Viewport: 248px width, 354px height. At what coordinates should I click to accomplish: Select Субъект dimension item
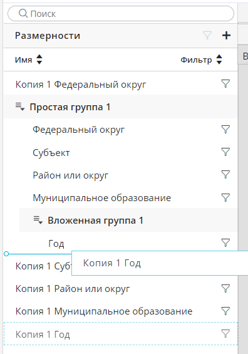point(51,153)
